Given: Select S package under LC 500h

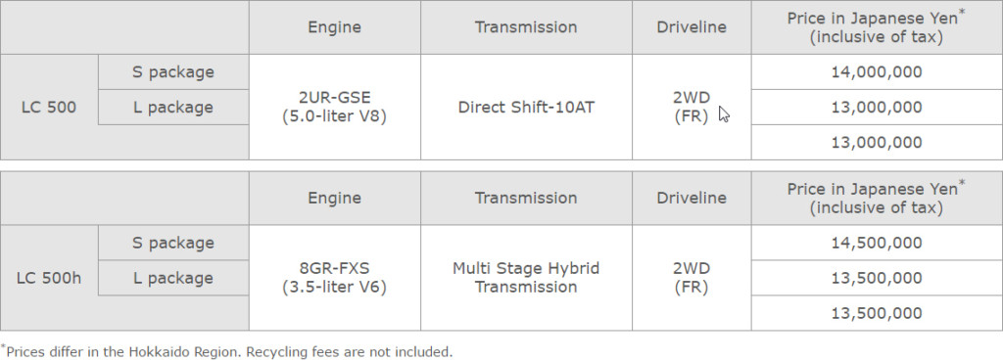Looking at the screenshot, I should (x=173, y=243).
